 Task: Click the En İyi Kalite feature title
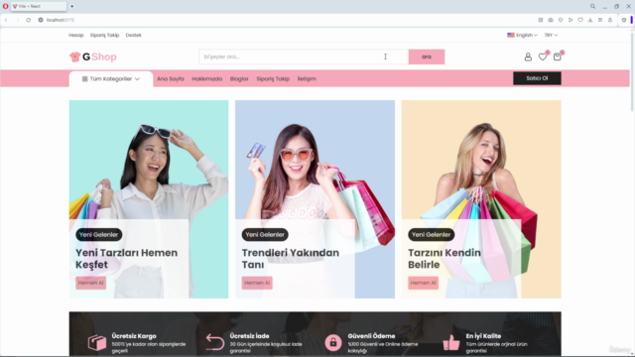click(483, 336)
